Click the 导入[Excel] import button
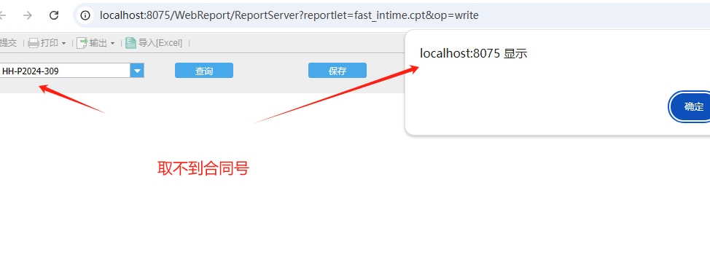 (154, 43)
